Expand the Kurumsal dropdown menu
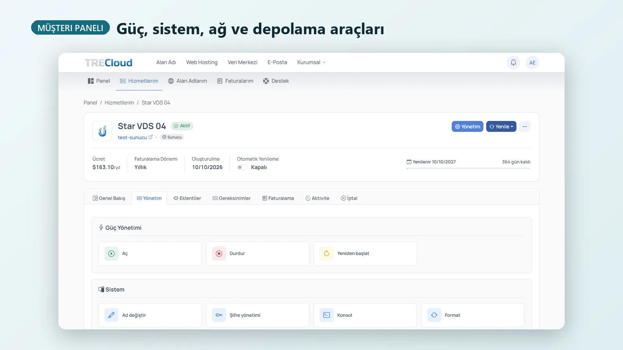 (x=311, y=62)
